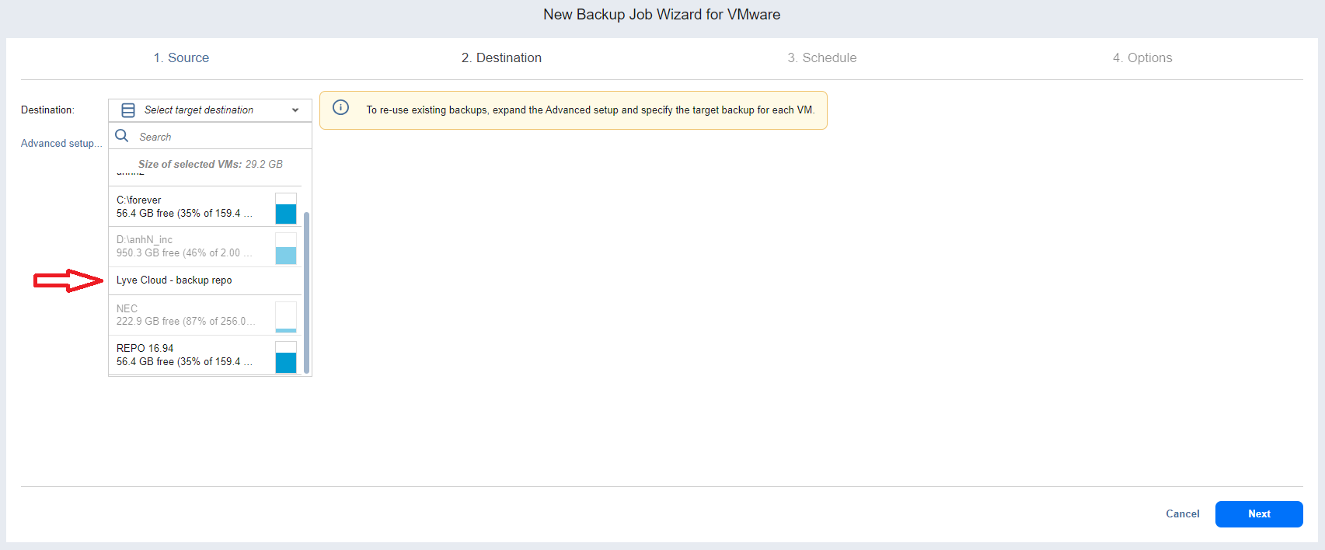The image size is (1325, 550).
Task: Click the storage usage bar for REPO 16.94
Action: (286, 357)
